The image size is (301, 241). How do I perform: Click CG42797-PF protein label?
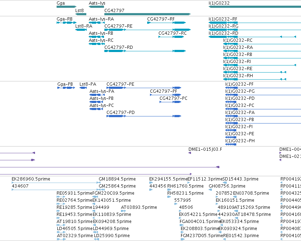point(163,91)
